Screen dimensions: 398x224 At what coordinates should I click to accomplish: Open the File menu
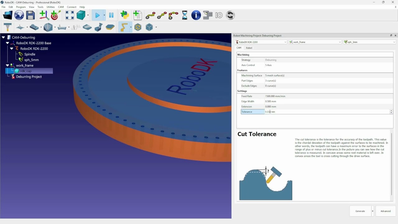(3, 7)
